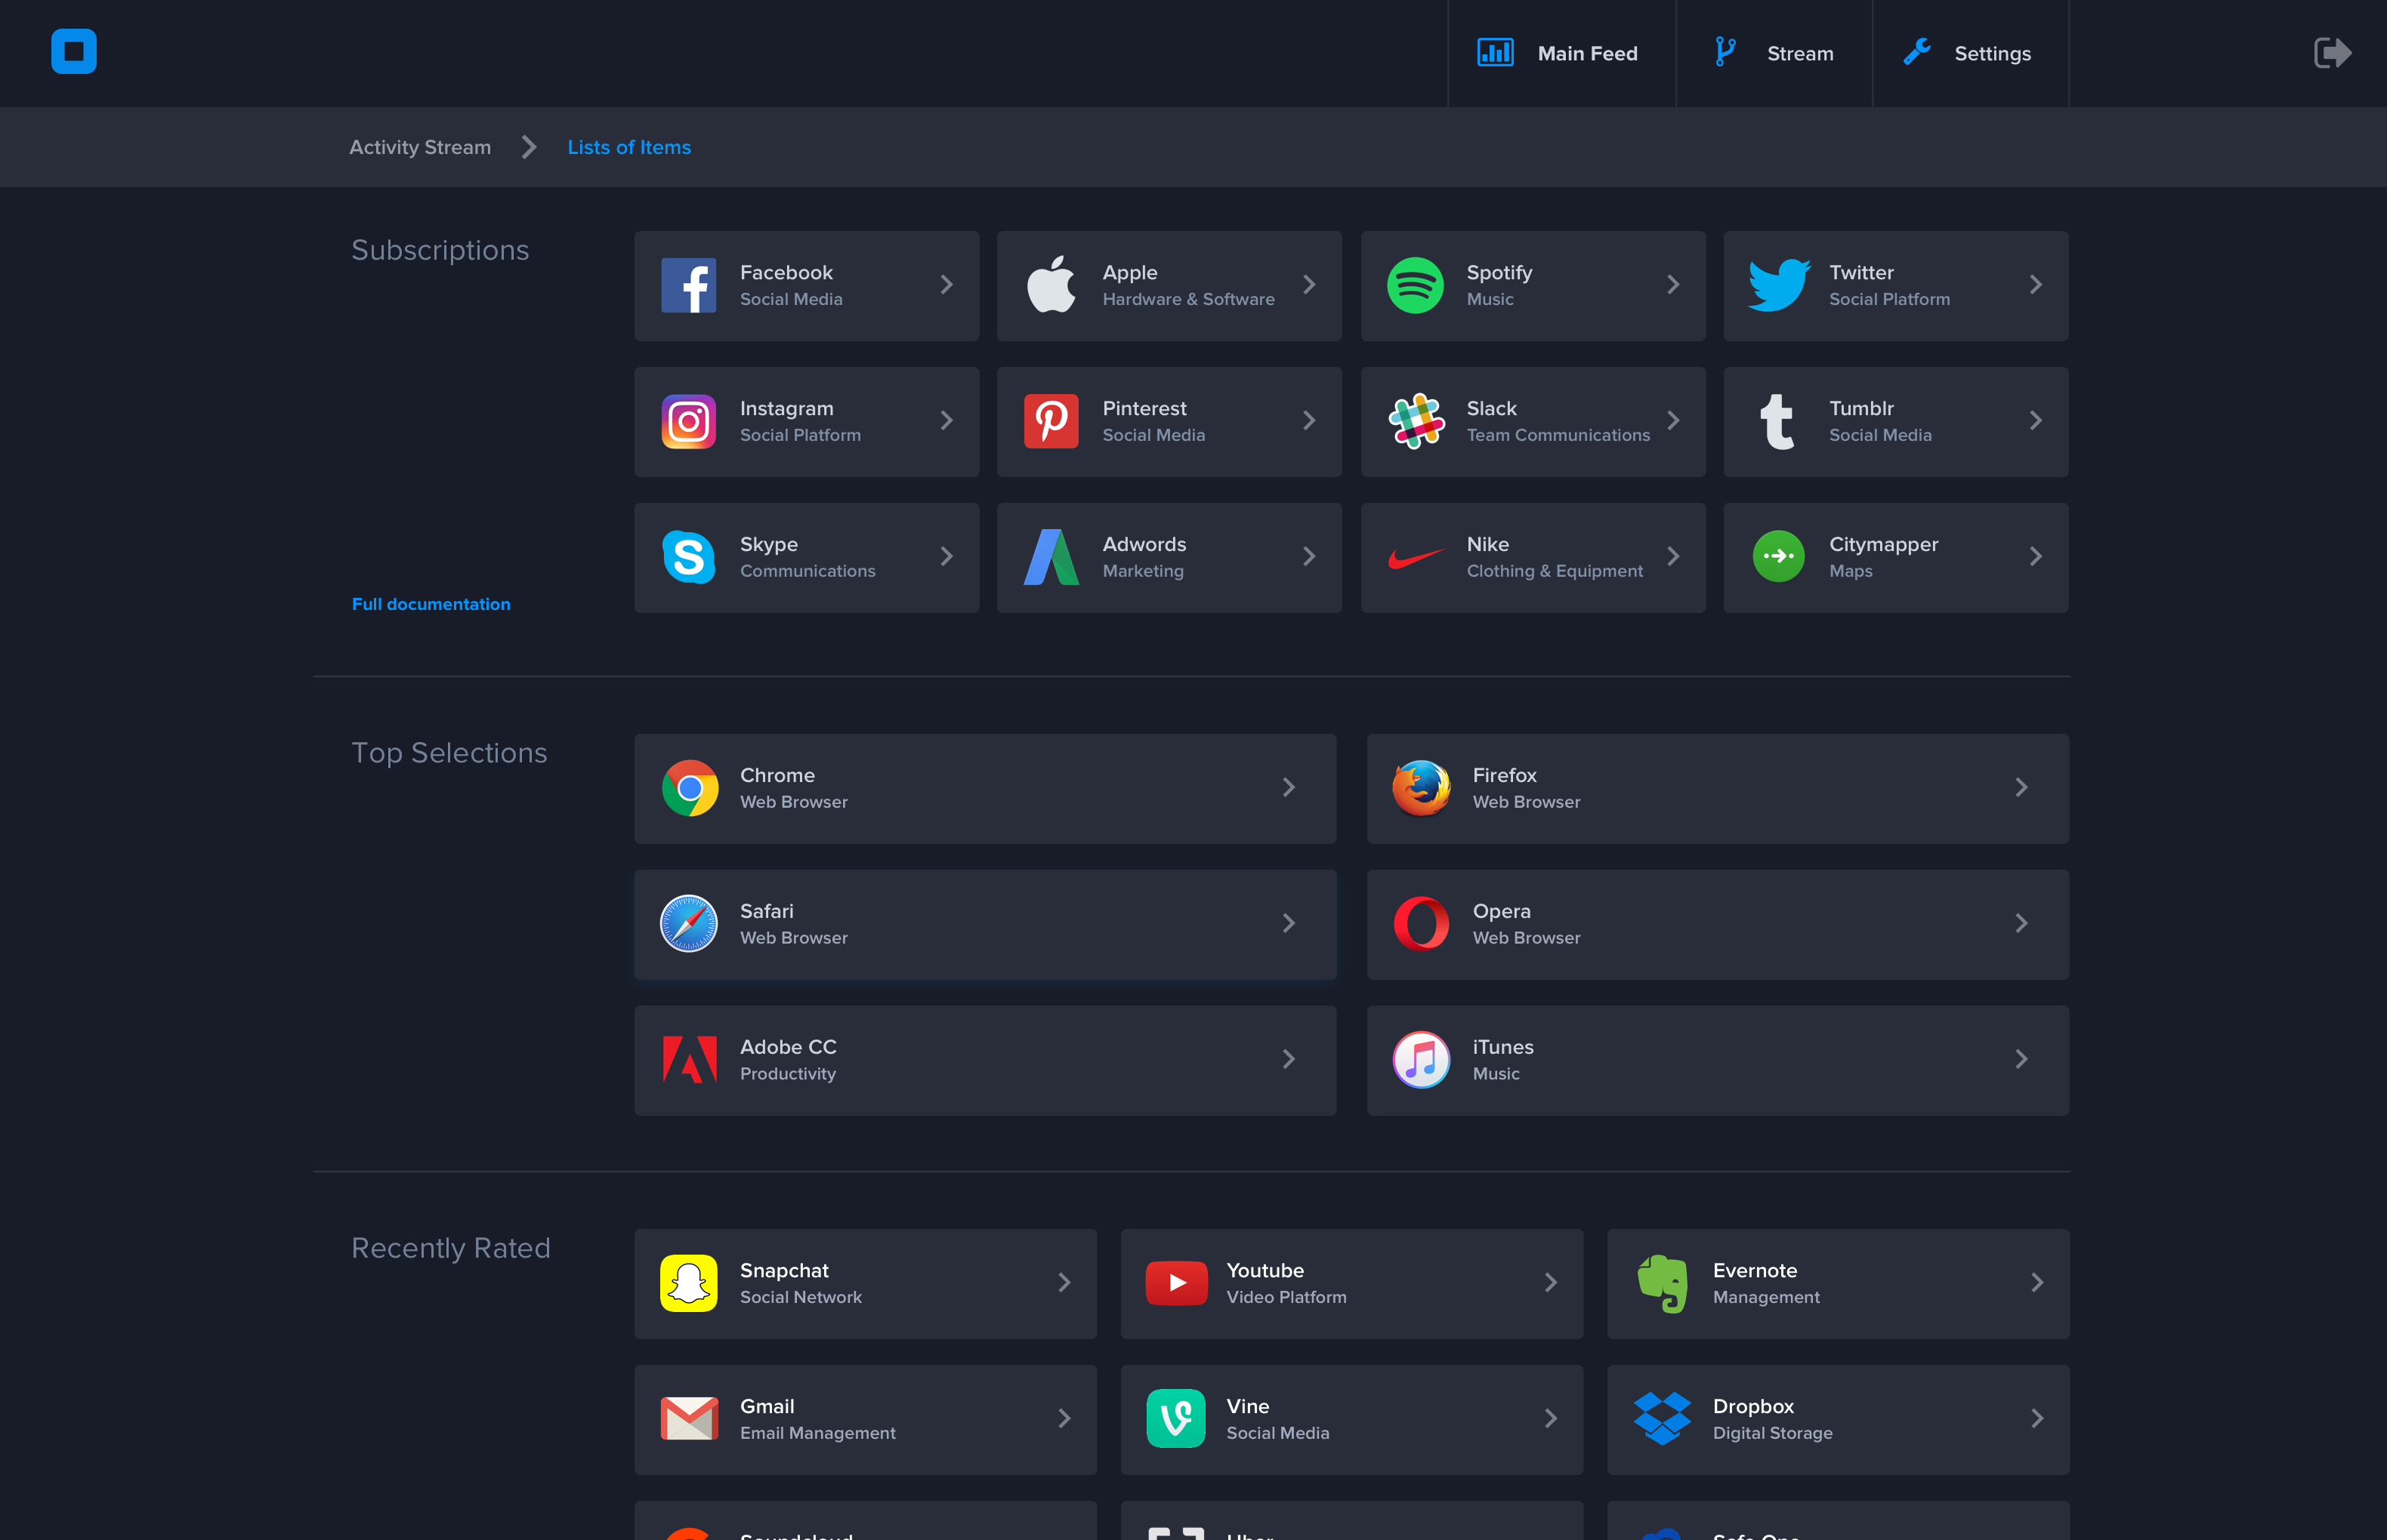The width and height of the screenshot is (2387, 1540).
Task: Expand the Twitter card chevron
Action: pyautogui.click(x=2035, y=285)
